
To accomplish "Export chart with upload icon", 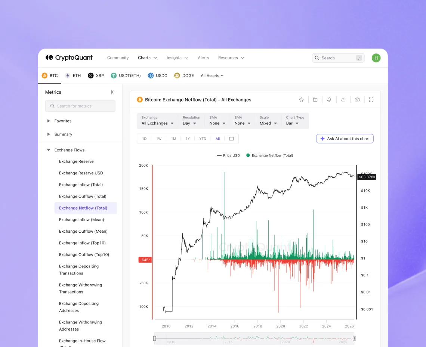I will [x=343, y=100].
